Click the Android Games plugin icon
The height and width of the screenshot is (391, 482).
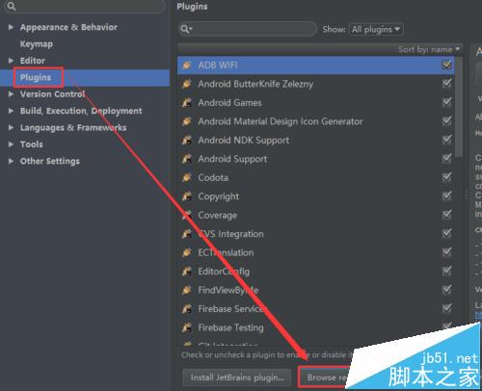point(187,103)
